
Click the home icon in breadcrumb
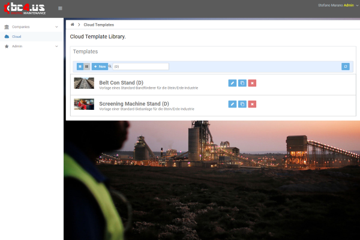(x=73, y=25)
